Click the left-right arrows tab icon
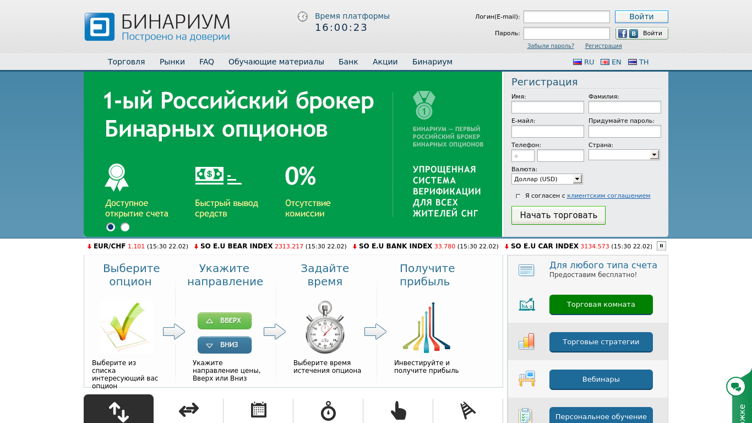The width and height of the screenshot is (752, 423). pos(188,410)
